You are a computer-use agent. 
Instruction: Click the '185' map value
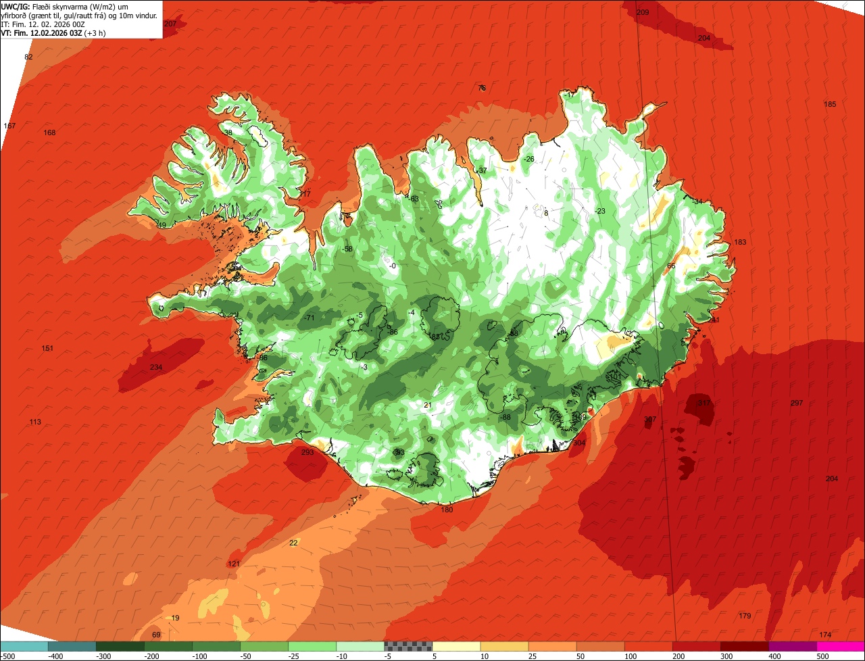[830, 104]
